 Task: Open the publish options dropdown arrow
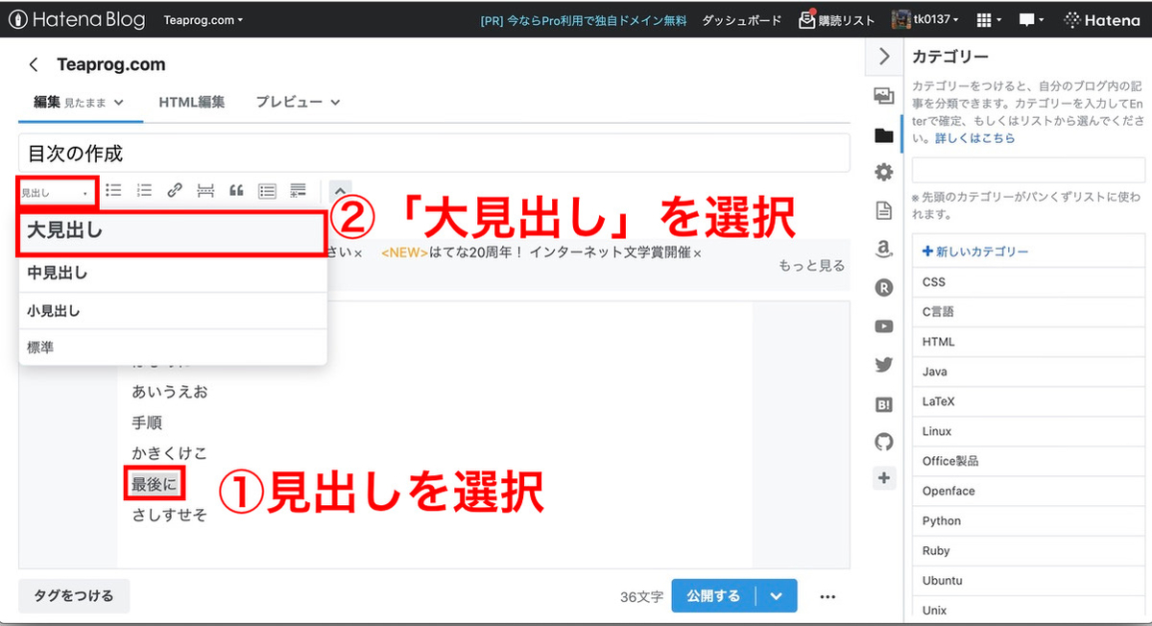pos(777,596)
